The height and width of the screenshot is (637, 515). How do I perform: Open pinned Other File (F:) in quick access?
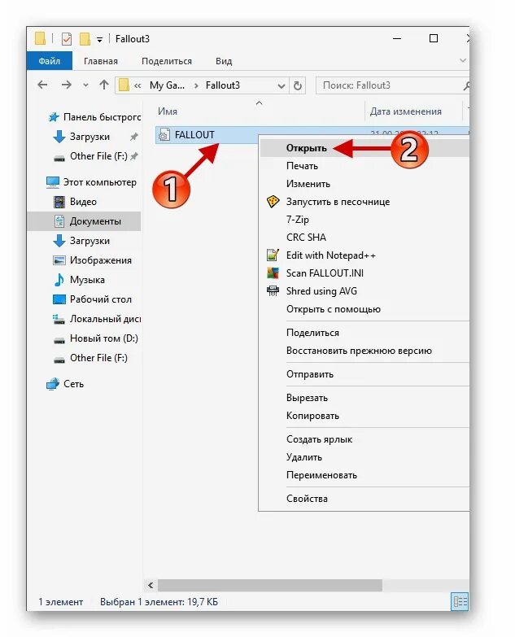(98, 156)
